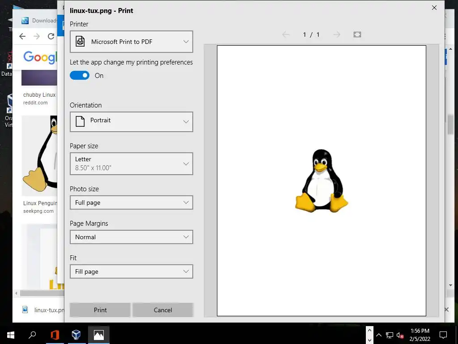Viewport: 458px width, 344px height.
Task: Open the Windows Start menu
Action: (11, 335)
